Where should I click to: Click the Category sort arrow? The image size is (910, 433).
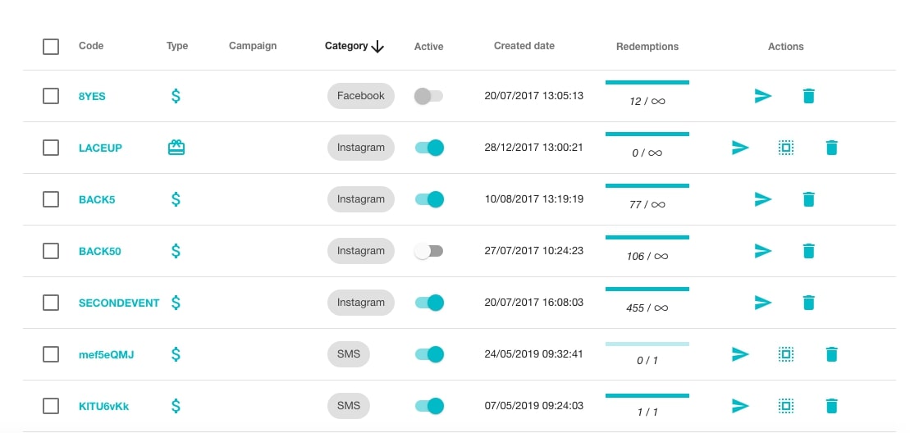click(377, 47)
